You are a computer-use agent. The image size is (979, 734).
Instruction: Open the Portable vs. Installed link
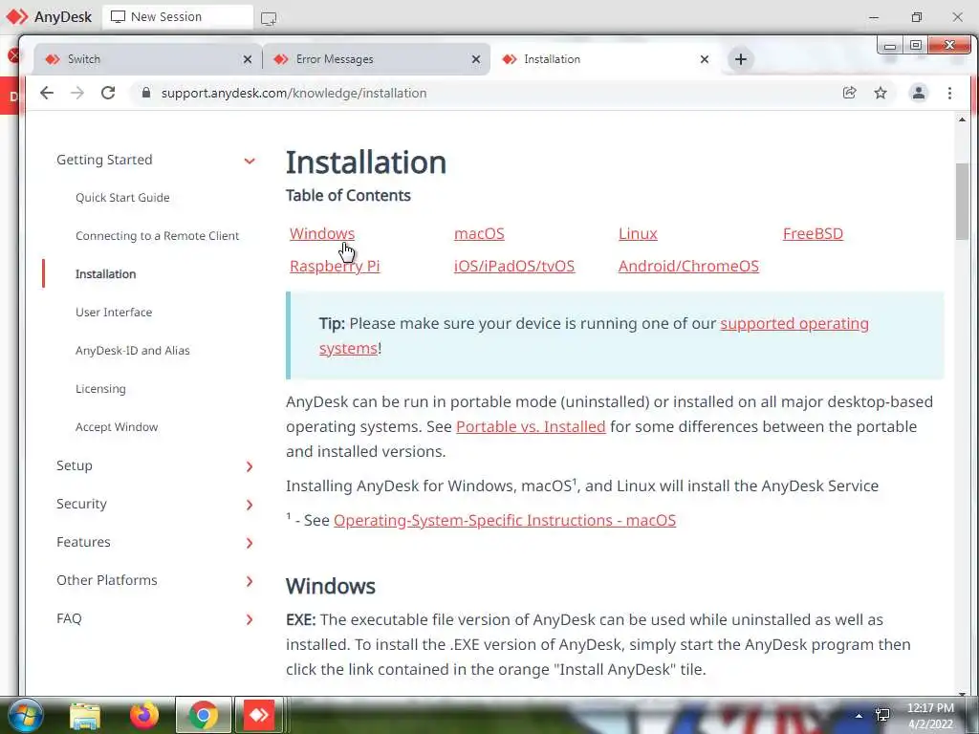tap(531, 426)
